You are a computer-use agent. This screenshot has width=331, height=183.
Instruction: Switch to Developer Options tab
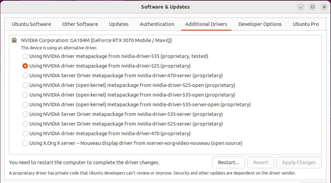tap(260, 24)
